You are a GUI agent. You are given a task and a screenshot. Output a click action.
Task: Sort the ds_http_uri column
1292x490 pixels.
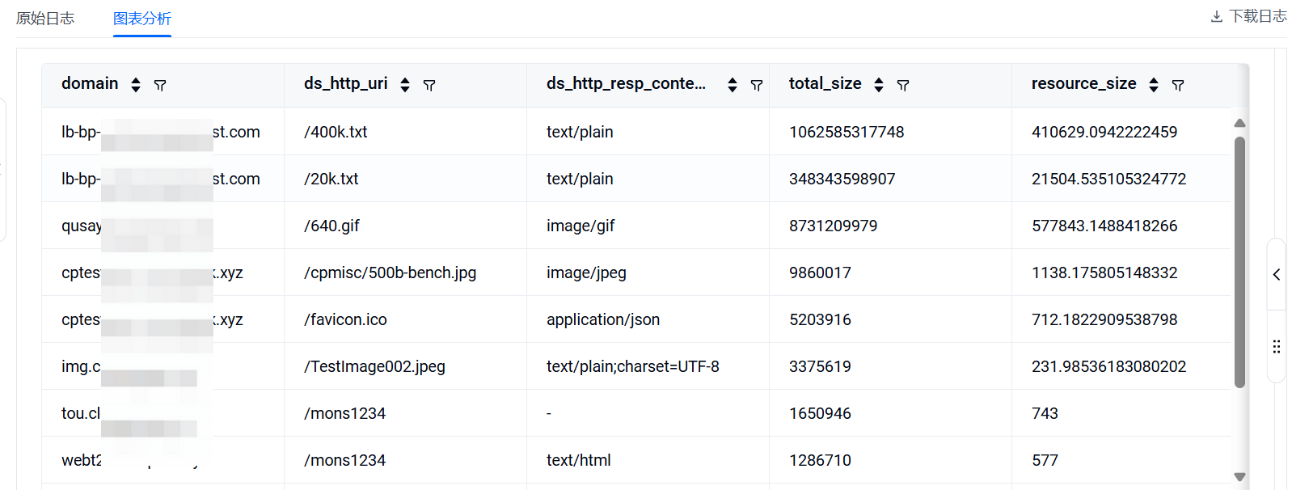pos(405,85)
